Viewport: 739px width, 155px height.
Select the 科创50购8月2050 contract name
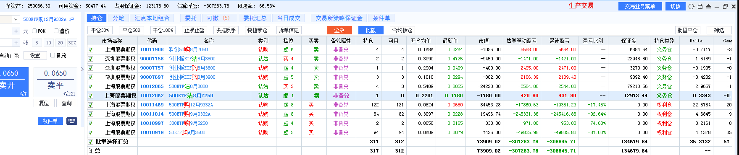[188, 49]
